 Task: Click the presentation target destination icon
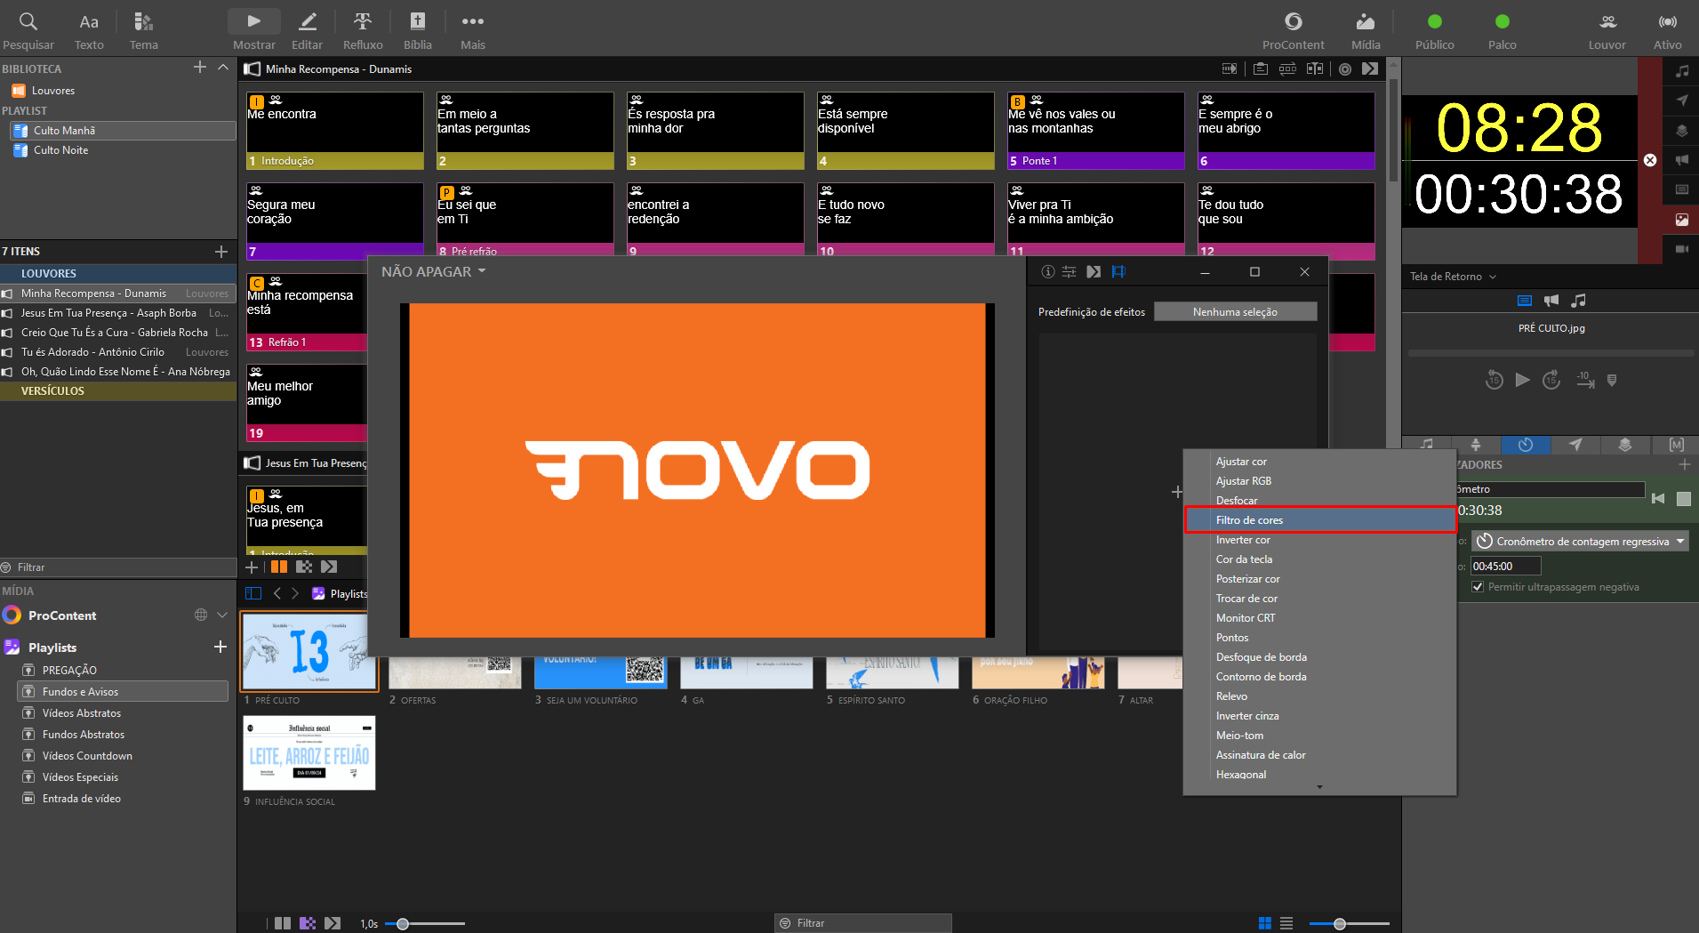(1345, 68)
